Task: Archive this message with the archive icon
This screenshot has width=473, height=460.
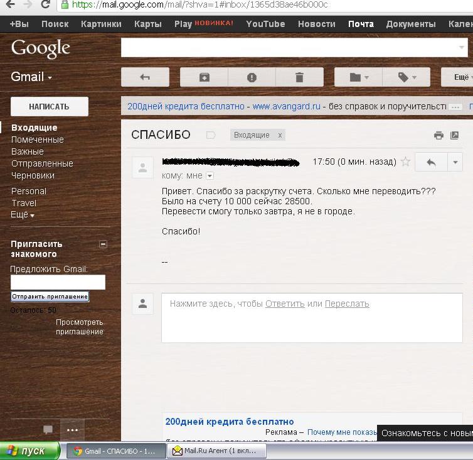Action: coord(205,77)
